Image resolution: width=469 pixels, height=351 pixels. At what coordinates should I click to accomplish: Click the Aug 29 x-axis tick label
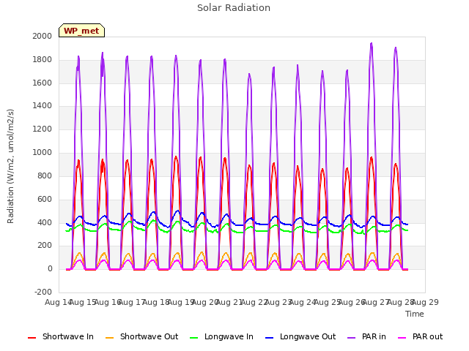pyautogui.click(x=425, y=302)
